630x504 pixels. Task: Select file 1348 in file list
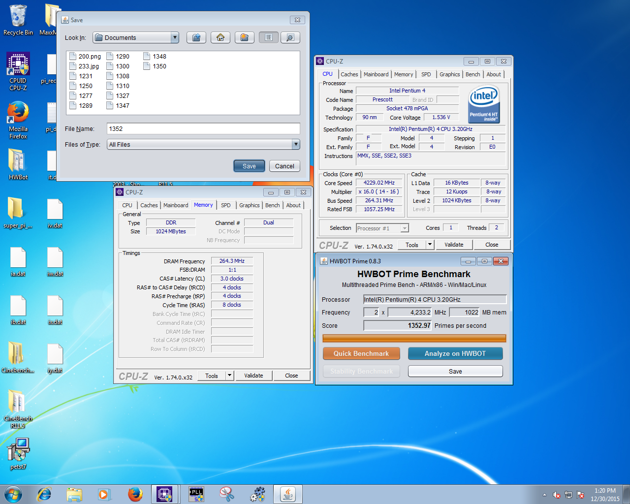coord(155,56)
